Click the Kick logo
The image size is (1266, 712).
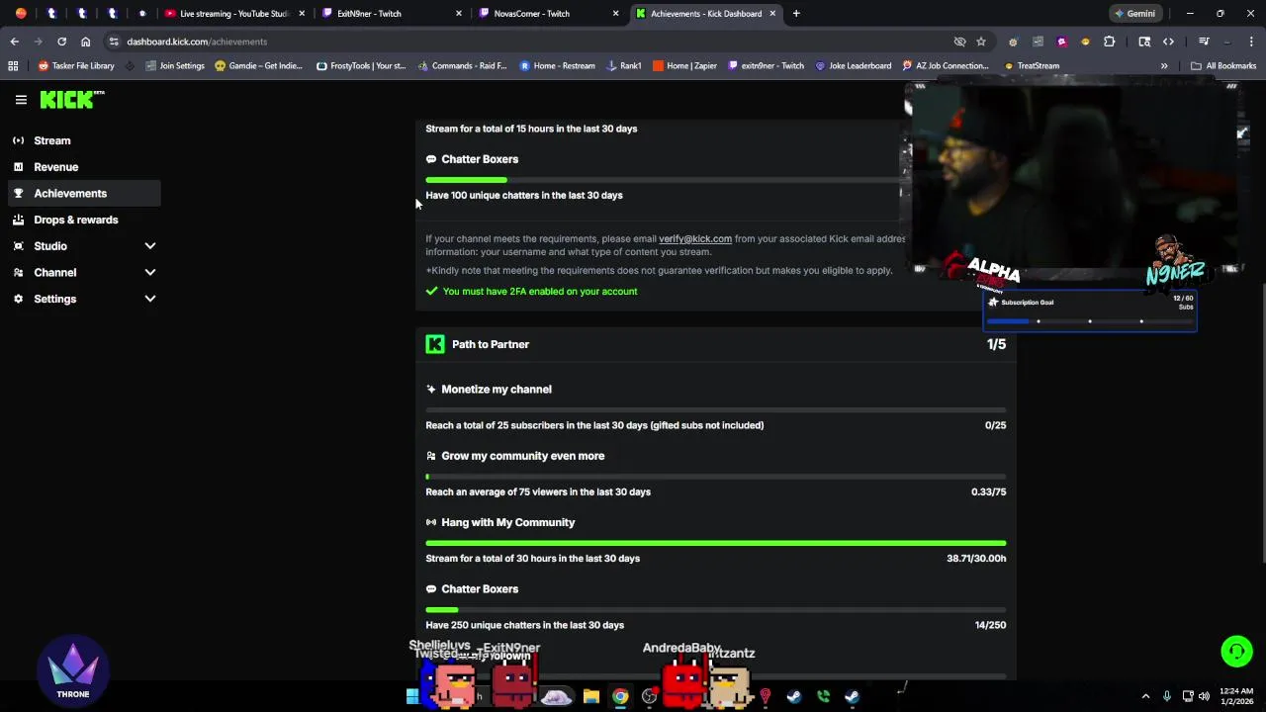(x=71, y=99)
